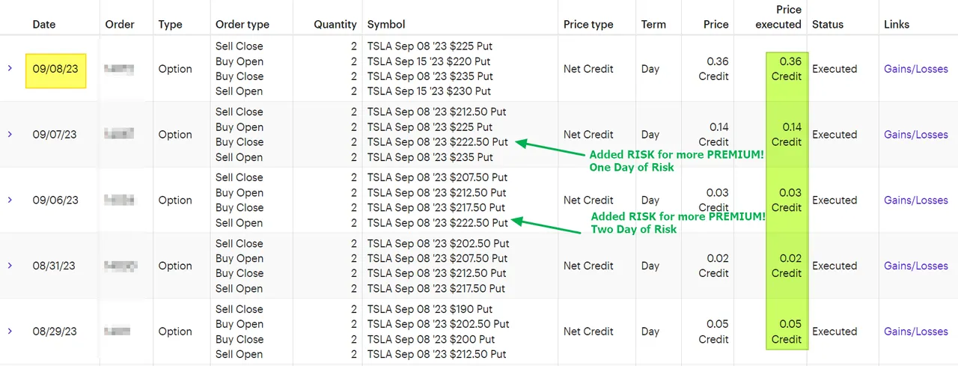Select the 09/07/23 date cell

(55, 135)
